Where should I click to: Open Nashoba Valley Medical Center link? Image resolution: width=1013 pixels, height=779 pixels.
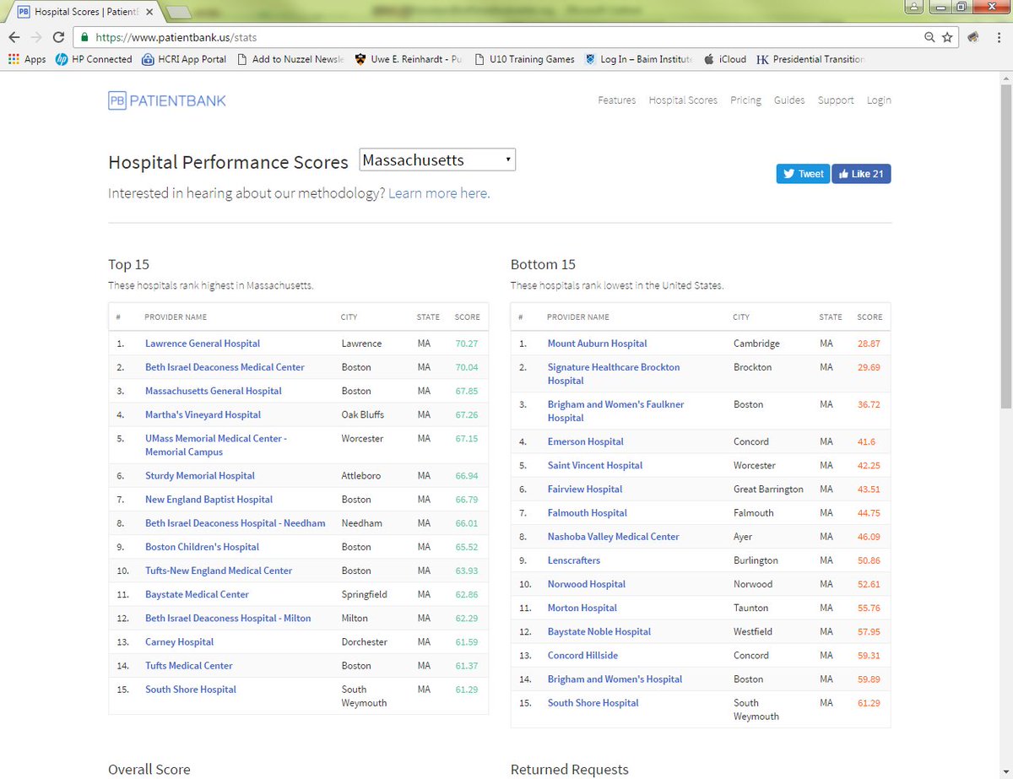pos(613,536)
